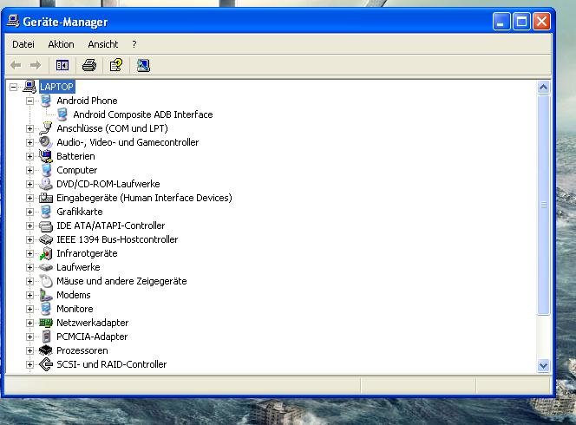Select the Monitore label
This screenshot has width=576, height=425.
click(75, 309)
